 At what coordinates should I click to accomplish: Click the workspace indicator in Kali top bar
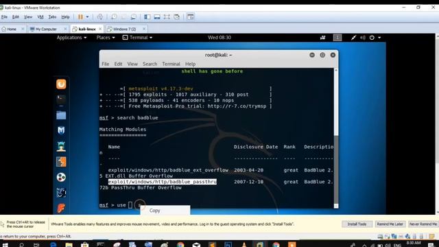pyautogui.click(x=337, y=38)
